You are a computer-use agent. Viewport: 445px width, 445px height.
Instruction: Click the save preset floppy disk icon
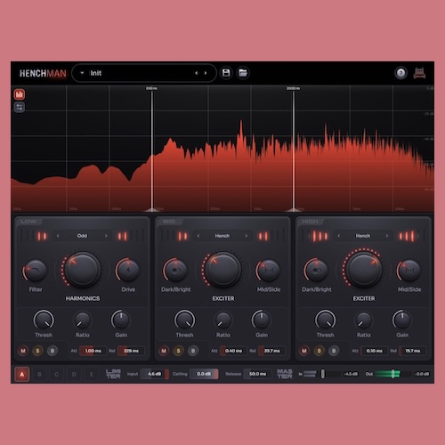226,73
